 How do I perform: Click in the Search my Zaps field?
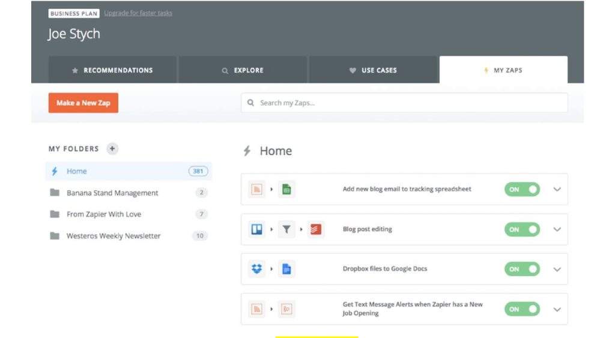pyautogui.click(x=404, y=103)
